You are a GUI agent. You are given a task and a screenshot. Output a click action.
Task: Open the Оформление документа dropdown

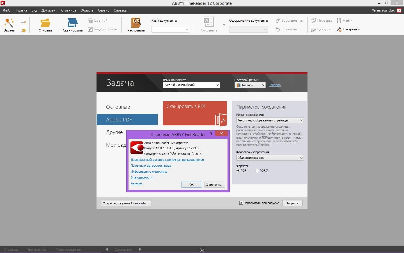pos(249,30)
